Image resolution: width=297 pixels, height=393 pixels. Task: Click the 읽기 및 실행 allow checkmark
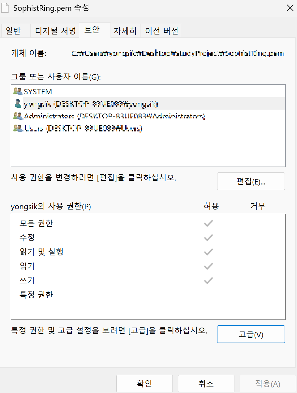[x=208, y=252]
